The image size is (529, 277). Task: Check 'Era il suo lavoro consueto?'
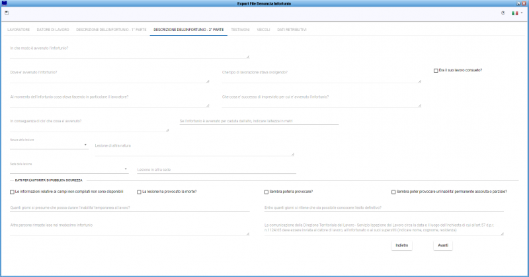coord(436,71)
